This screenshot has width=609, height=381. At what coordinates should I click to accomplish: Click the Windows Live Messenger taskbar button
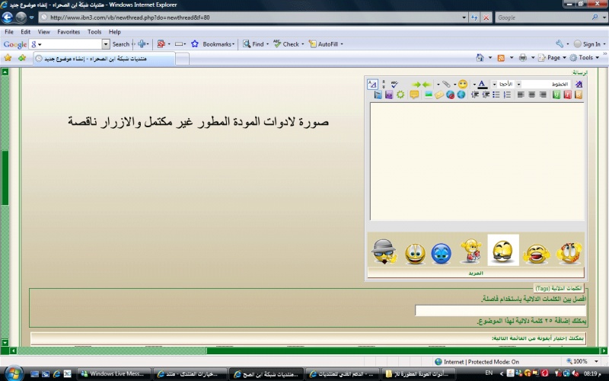pos(114,373)
